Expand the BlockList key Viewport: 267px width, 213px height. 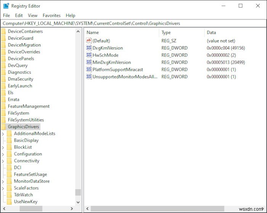(x=3, y=148)
